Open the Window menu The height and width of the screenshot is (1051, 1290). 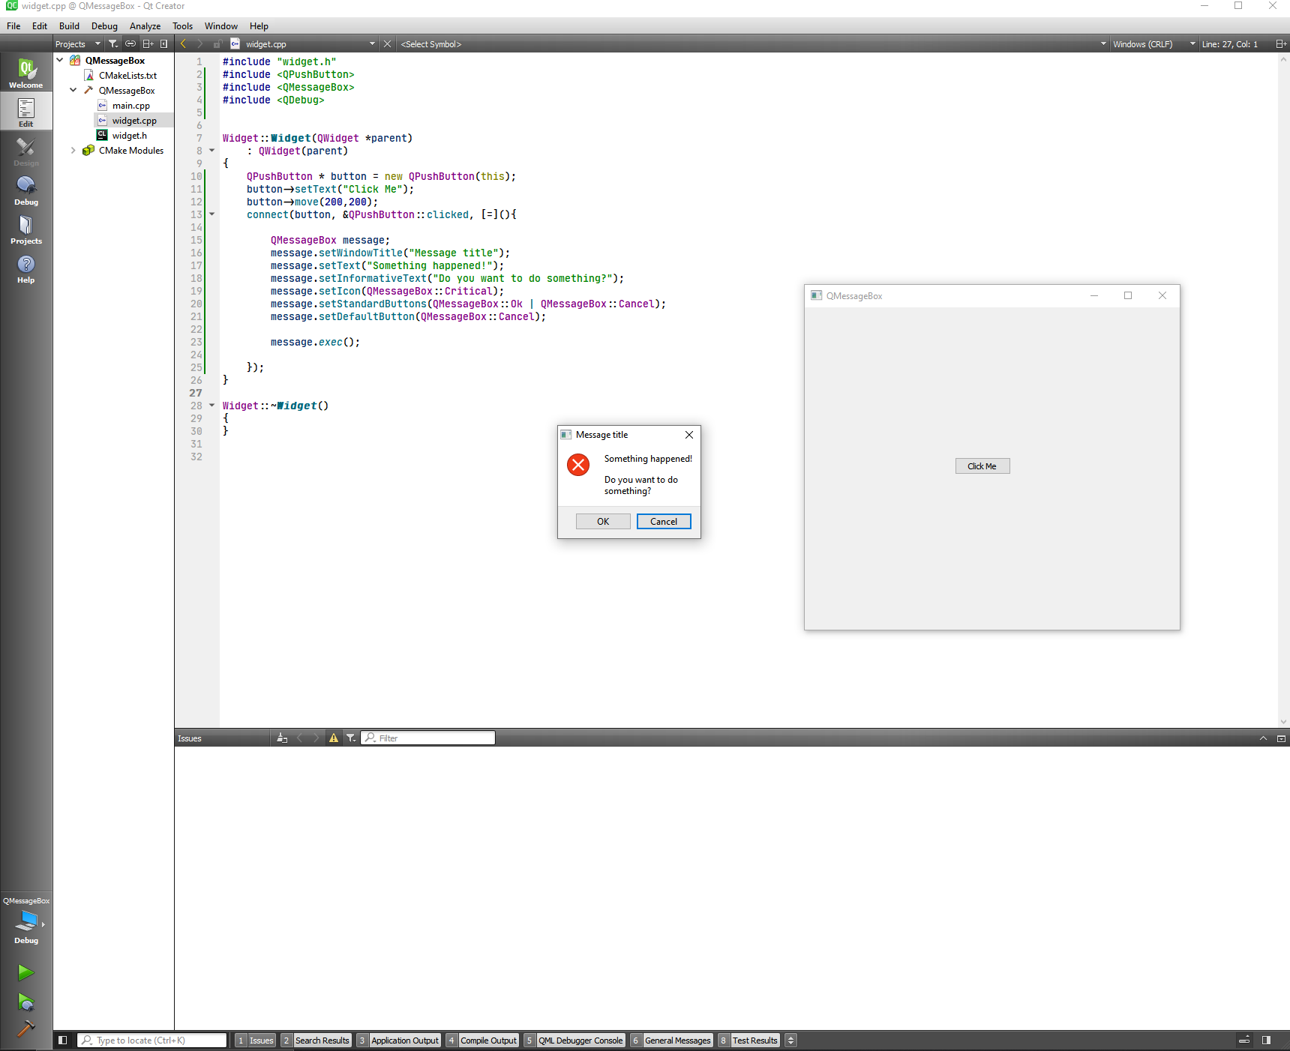point(220,25)
